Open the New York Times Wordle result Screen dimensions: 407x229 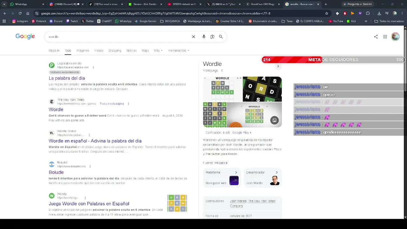56,109
